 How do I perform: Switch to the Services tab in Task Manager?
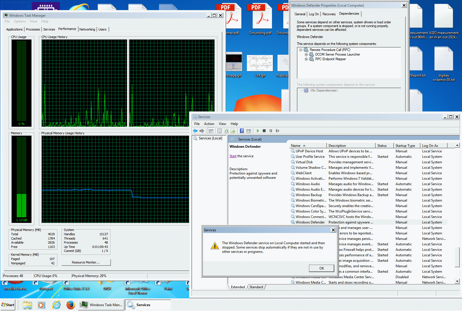pos(49,29)
